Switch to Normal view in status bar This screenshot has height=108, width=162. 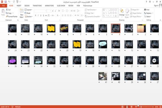click(123, 107)
